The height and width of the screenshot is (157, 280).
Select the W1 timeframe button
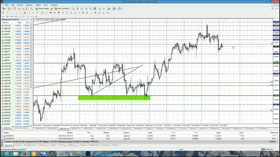coord(32,17)
